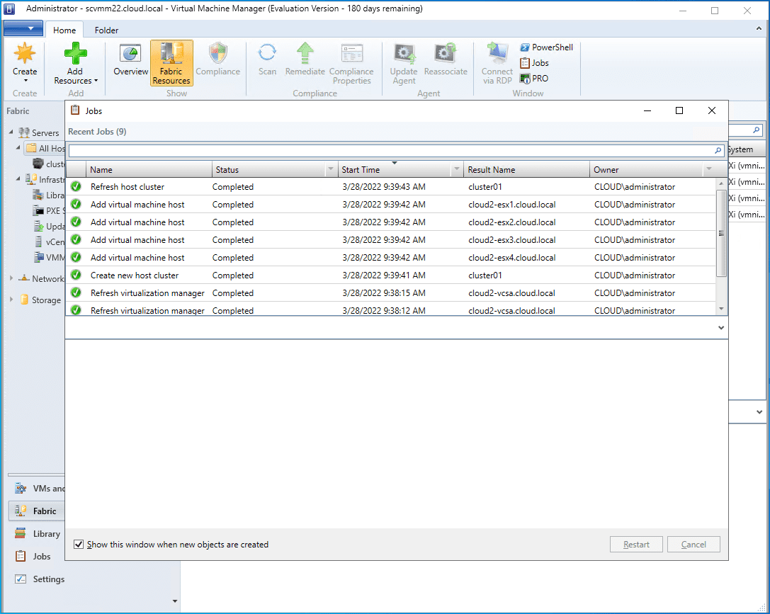Click the Add Resources green plus icon
770x614 pixels.
[75, 53]
